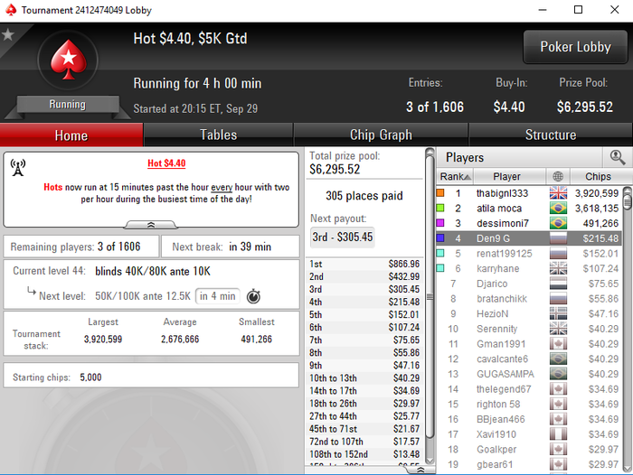Click the players list scrollbar thumb
The height and width of the screenshot is (475, 633).
pyautogui.click(x=628, y=199)
